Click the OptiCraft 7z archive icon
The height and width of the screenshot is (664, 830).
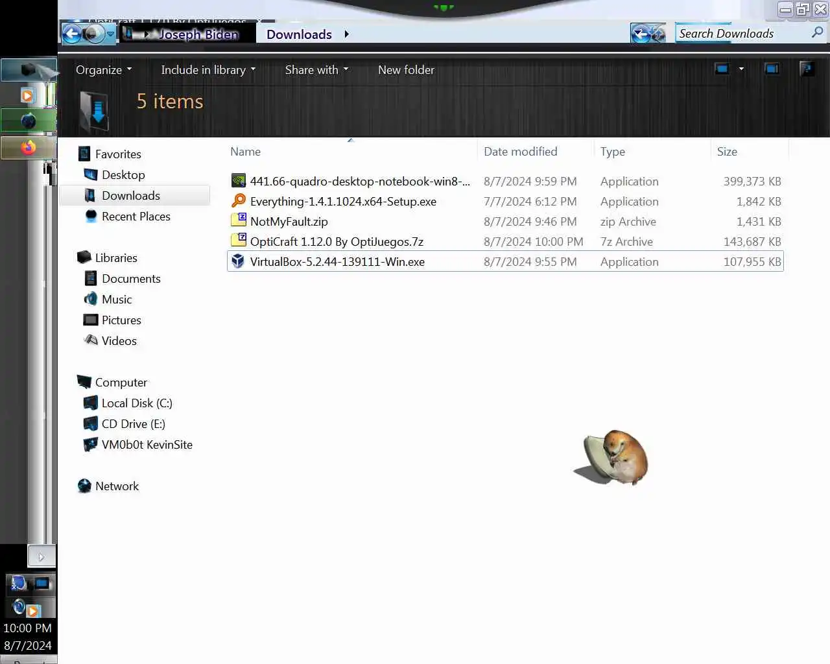(239, 241)
